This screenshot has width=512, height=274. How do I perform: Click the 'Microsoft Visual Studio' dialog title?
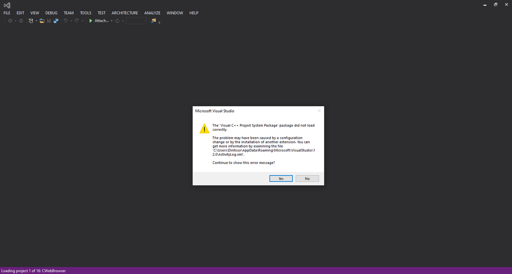[215, 111]
